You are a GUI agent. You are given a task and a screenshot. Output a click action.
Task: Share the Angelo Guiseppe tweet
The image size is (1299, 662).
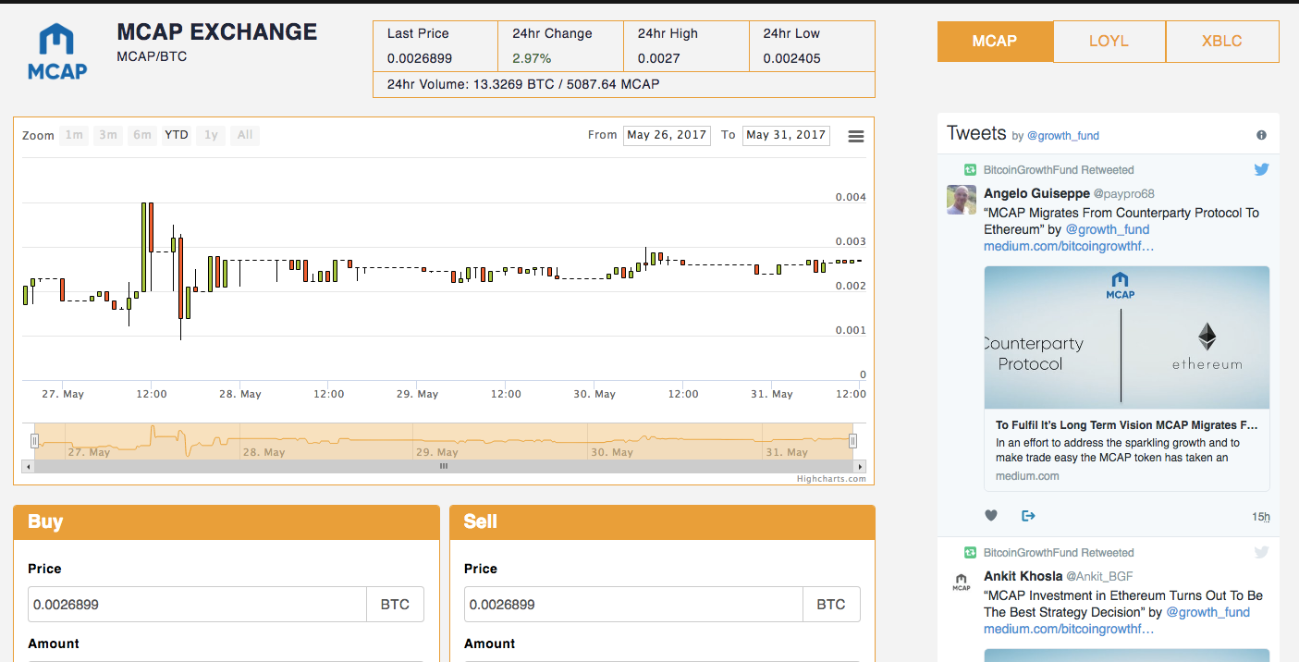point(1028,516)
